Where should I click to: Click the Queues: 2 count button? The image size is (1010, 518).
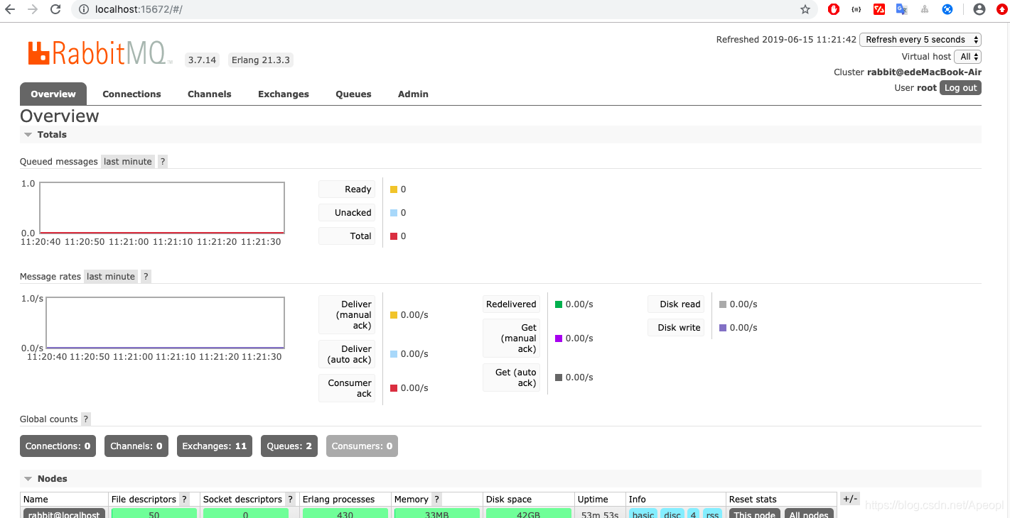[289, 446]
